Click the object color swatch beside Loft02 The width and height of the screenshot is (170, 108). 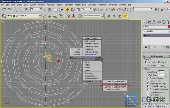click(169, 27)
